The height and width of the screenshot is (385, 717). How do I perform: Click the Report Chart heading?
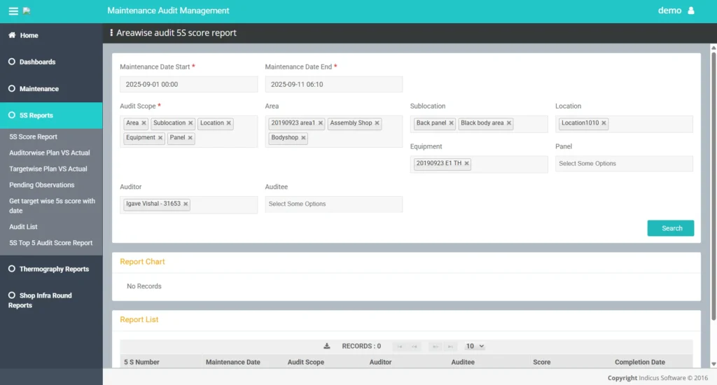pos(142,262)
